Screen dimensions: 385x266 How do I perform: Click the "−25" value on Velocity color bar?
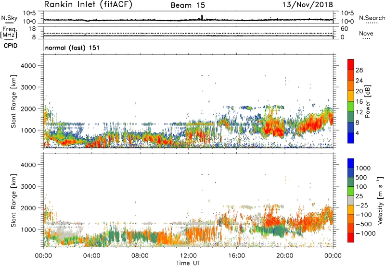(362, 206)
